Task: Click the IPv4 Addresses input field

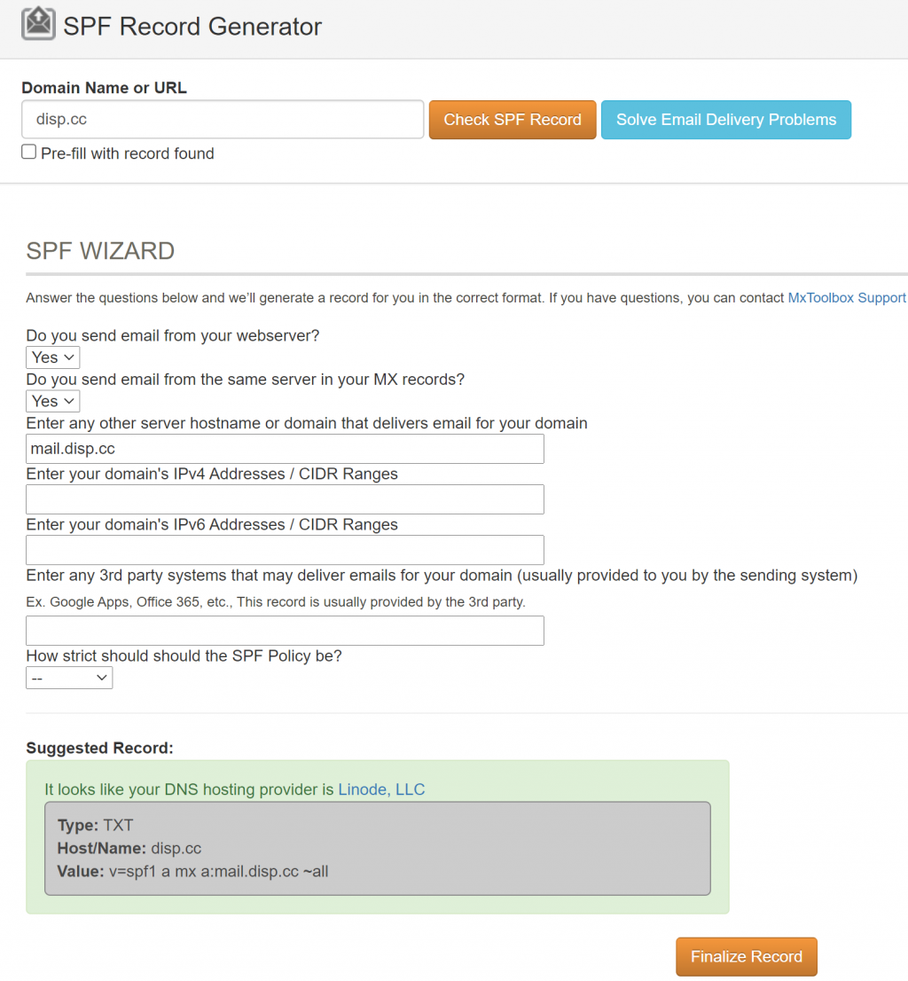Action: 285,499
